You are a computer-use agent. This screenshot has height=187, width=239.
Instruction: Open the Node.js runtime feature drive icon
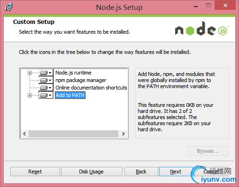[46, 73]
